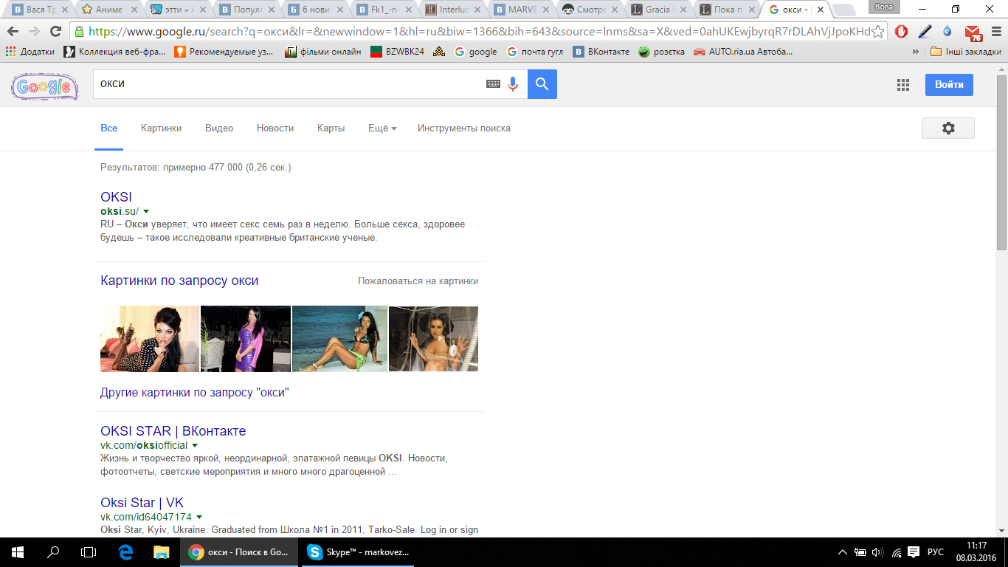Open the on-screen keyboard icon in search box
This screenshot has height=567, width=1008.
pos(493,84)
